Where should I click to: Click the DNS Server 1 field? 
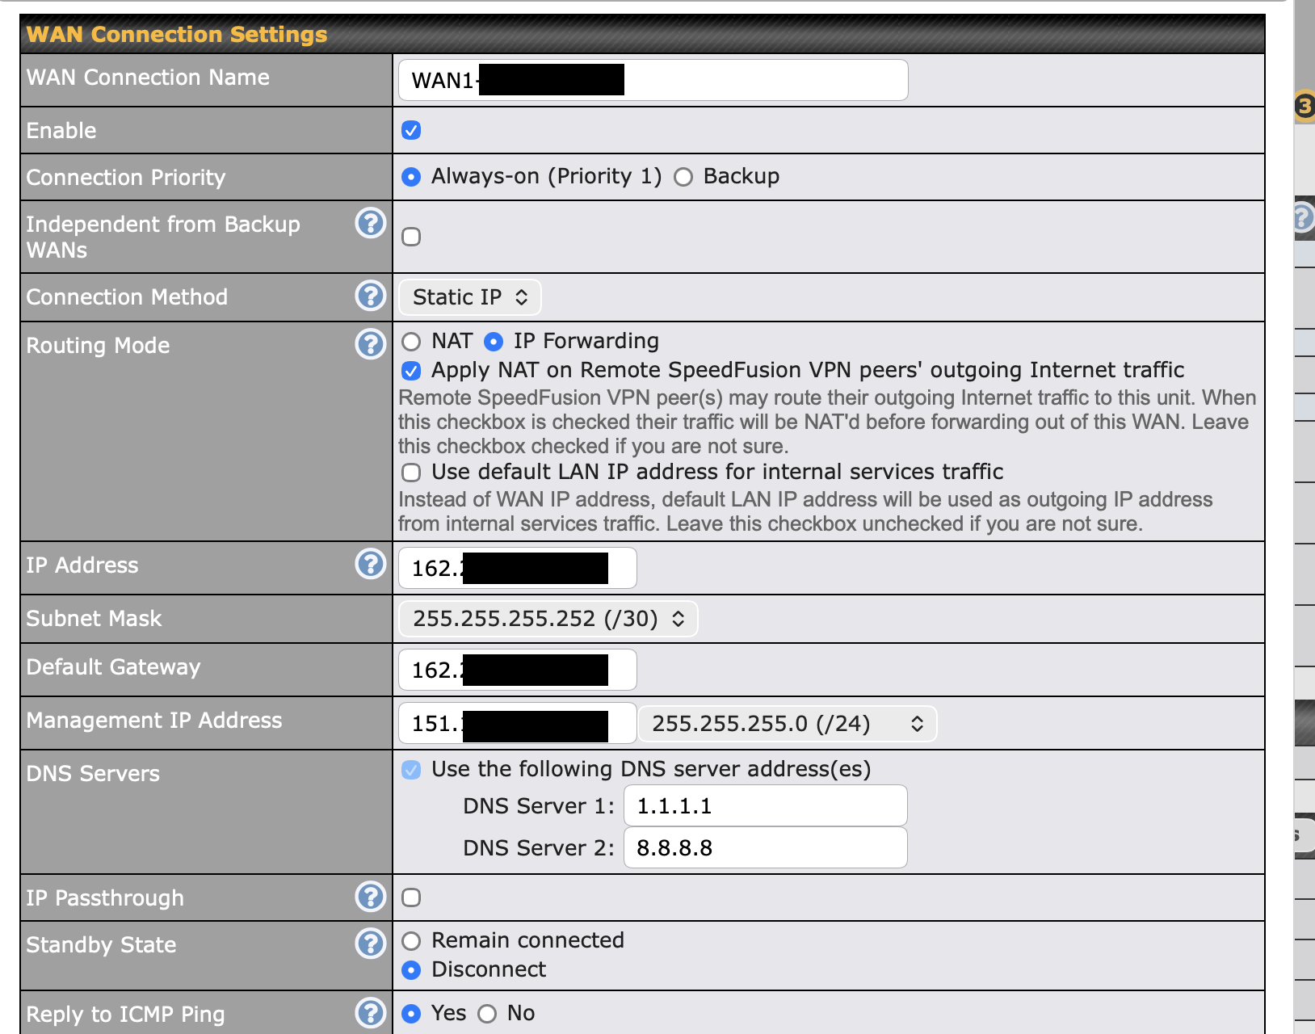765,806
